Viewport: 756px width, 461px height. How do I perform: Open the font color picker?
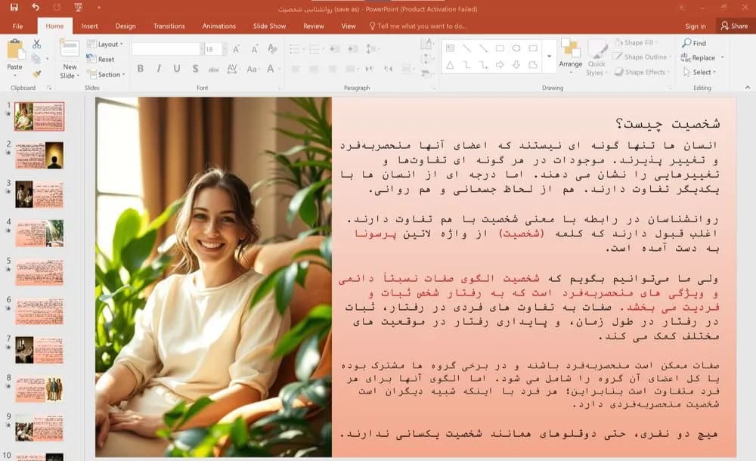pyautogui.click(x=273, y=69)
